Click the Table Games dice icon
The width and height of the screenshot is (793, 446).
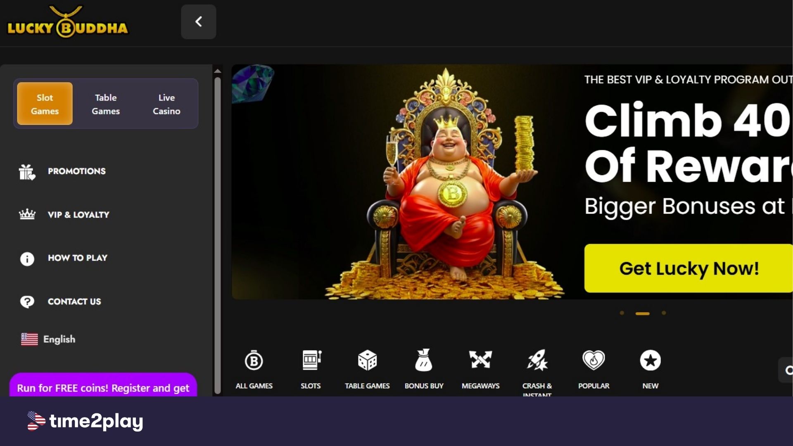click(x=367, y=360)
